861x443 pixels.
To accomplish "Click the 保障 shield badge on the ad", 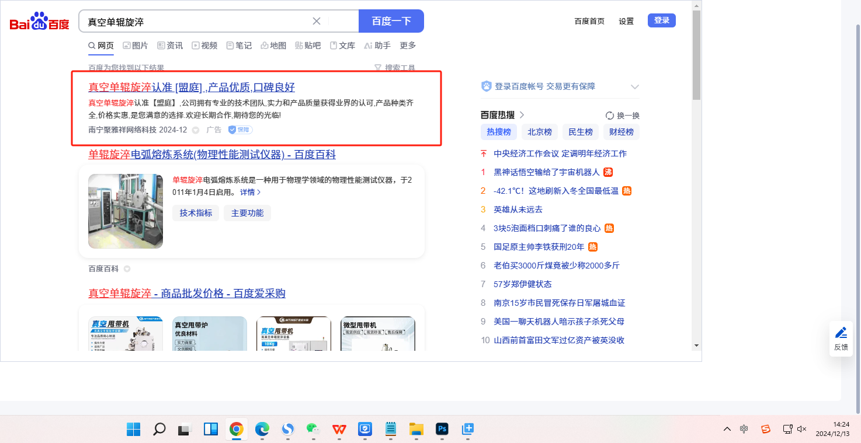I will (x=240, y=130).
